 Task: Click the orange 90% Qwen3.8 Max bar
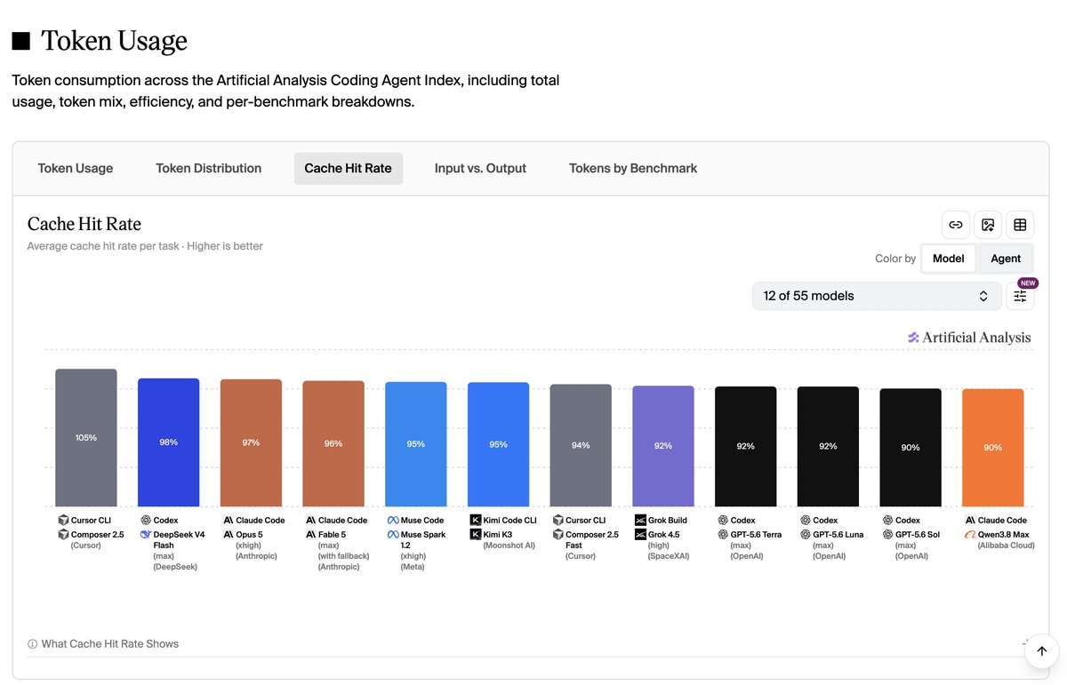click(x=993, y=448)
